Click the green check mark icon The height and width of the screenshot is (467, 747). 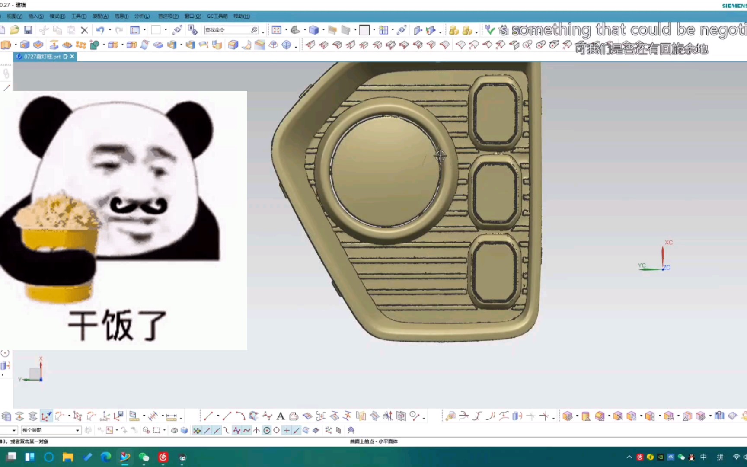click(x=489, y=29)
